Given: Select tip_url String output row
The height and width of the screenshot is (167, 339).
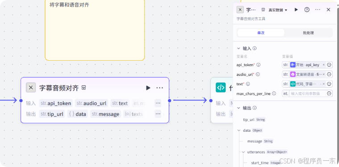Looking at the screenshot, I should (x=254, y=120).
